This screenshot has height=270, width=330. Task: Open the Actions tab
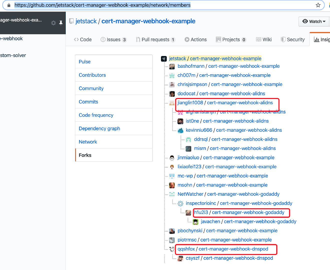pos(196,39)
